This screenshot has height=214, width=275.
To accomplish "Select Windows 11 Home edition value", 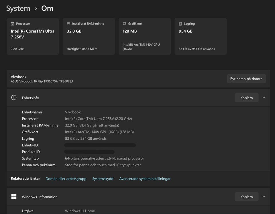I will tap(80, 211).
